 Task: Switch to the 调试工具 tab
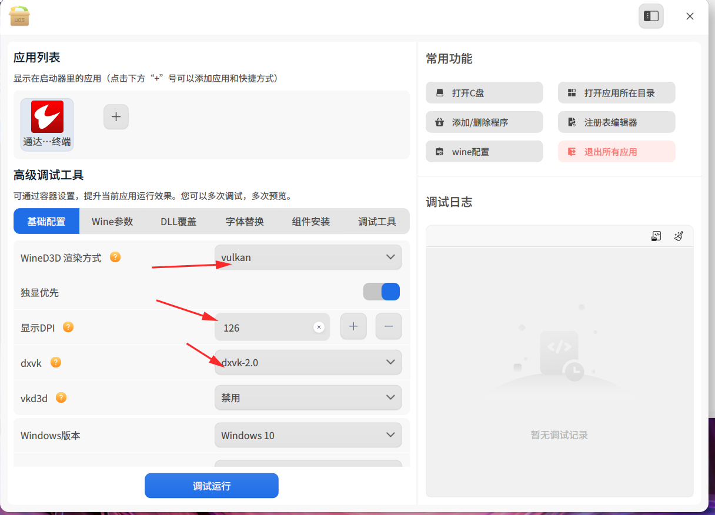point(377,221)
